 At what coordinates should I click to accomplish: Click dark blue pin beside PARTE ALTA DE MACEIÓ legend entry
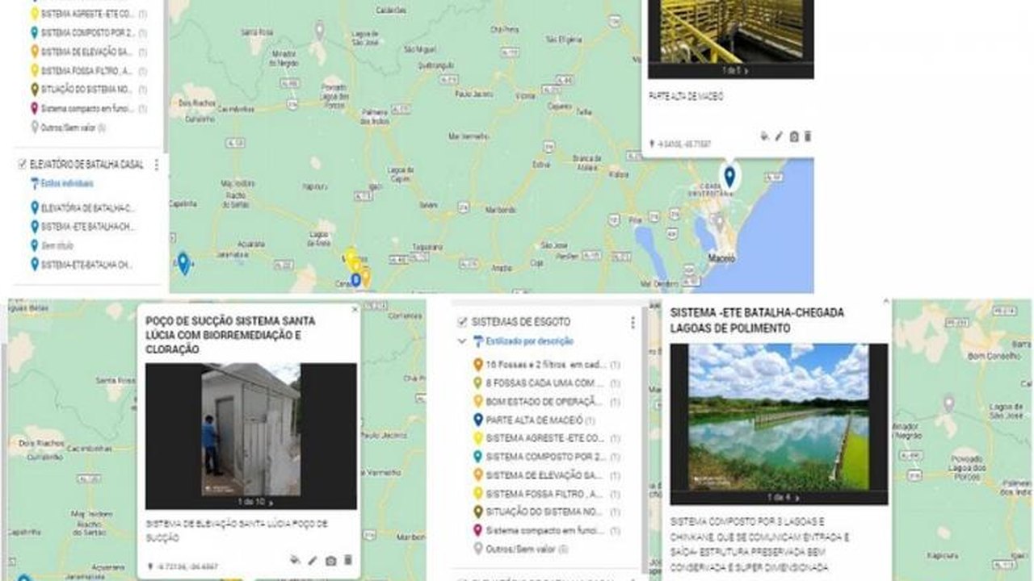(x=478, y=420)
